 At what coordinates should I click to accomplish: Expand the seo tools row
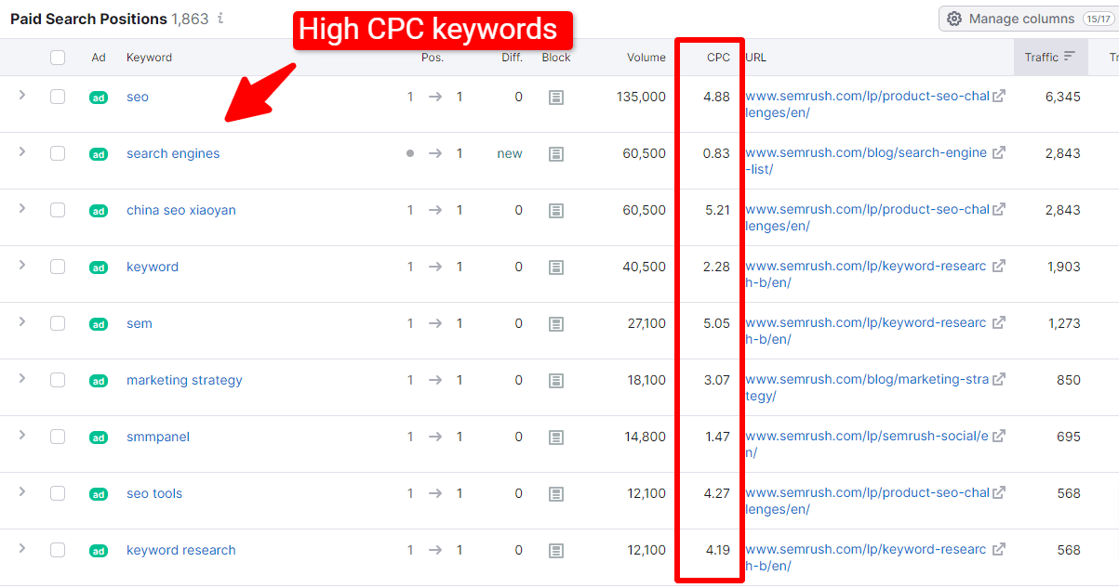click(22, 491)
